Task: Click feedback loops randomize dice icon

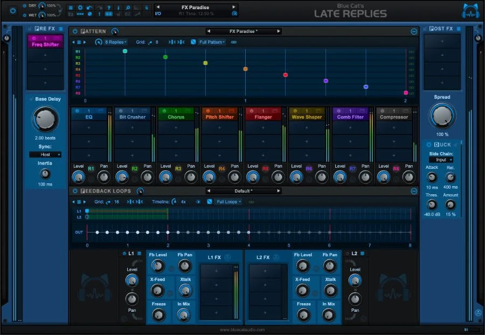Action: point(210,202)
